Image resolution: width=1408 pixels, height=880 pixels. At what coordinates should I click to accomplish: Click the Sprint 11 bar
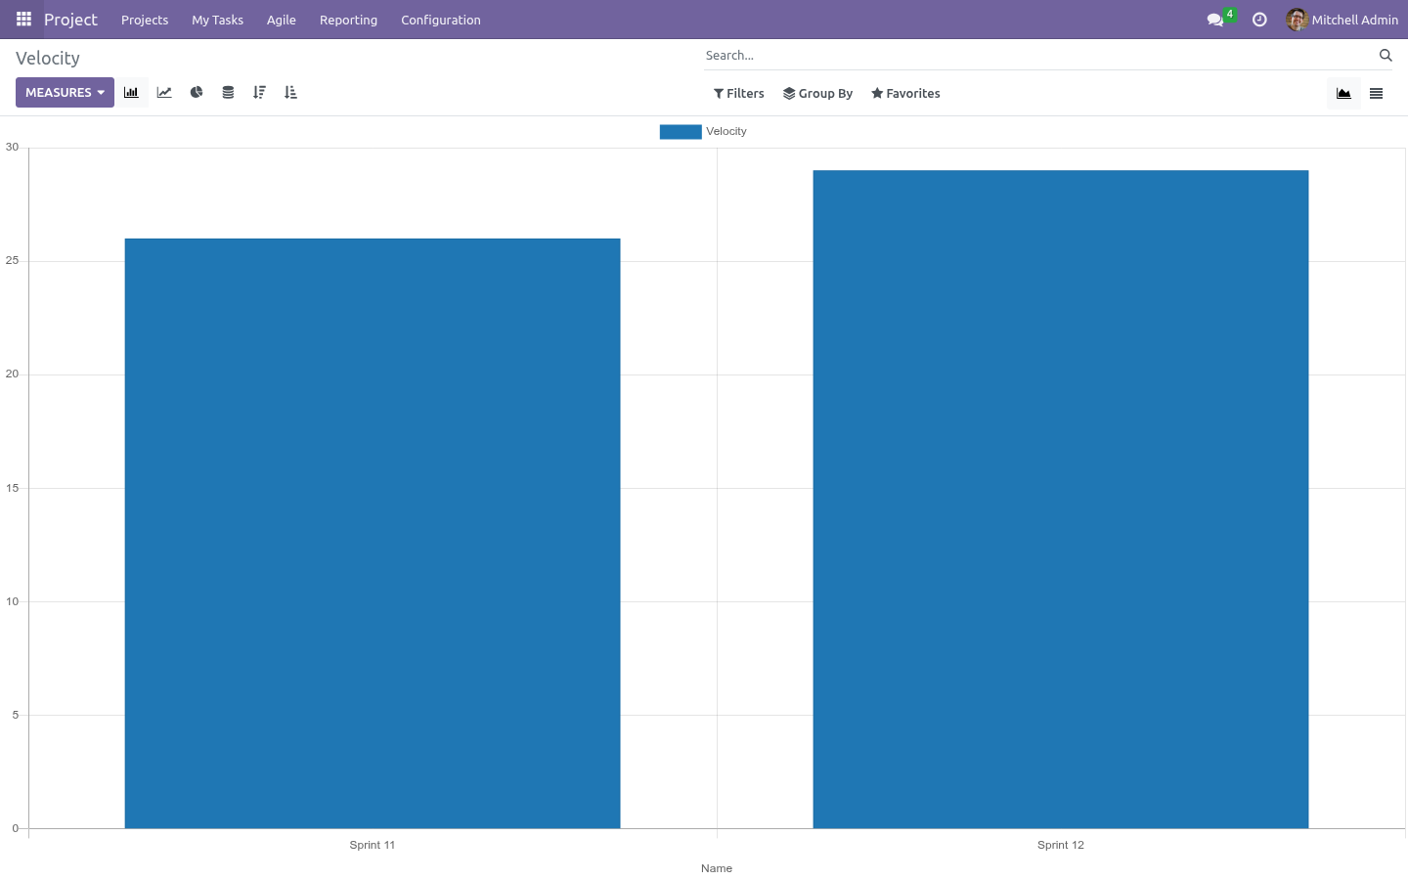[373, 534]
